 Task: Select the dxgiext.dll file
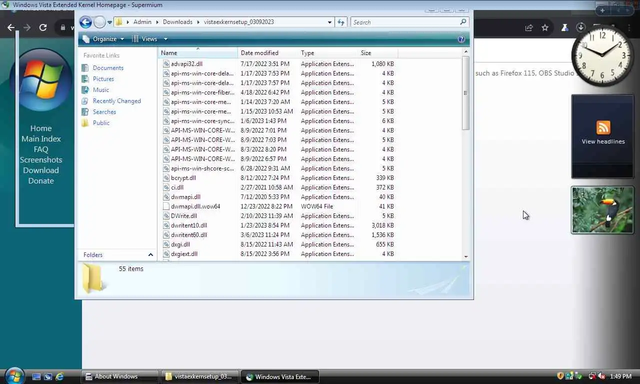coord(184,254)
